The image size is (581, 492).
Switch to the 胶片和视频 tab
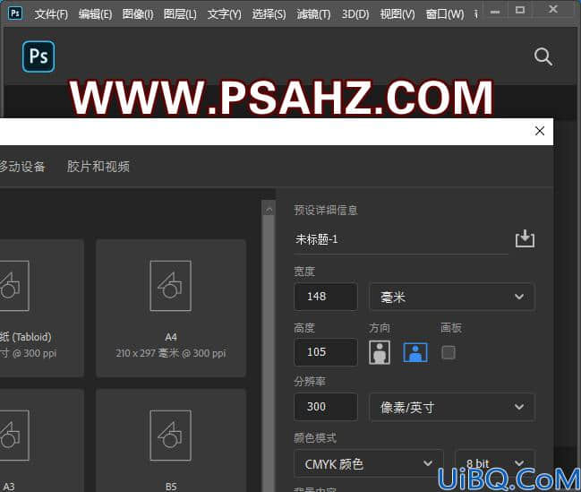(98, 166)
